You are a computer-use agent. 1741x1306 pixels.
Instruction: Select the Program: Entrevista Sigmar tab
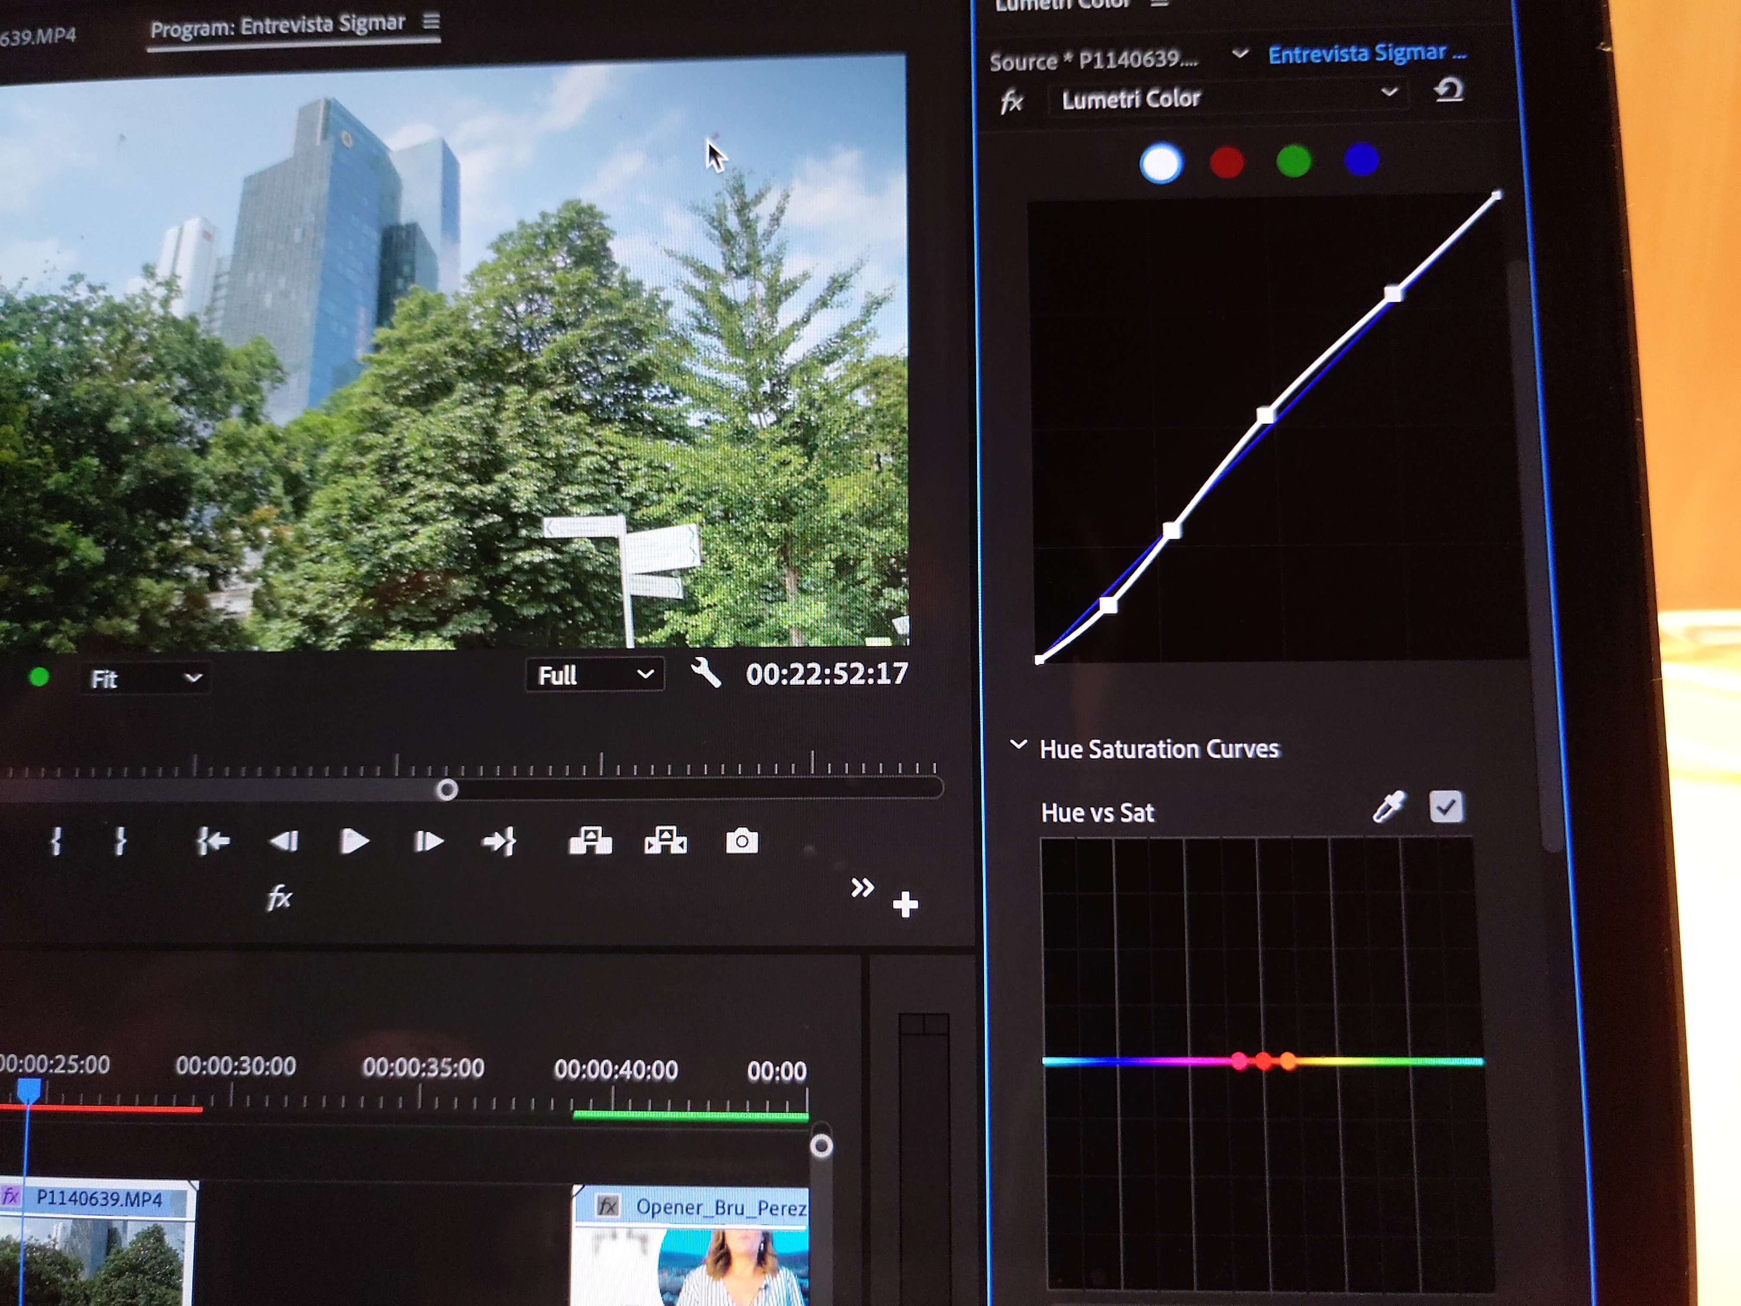pyautogui.click(x=278, y=27)
